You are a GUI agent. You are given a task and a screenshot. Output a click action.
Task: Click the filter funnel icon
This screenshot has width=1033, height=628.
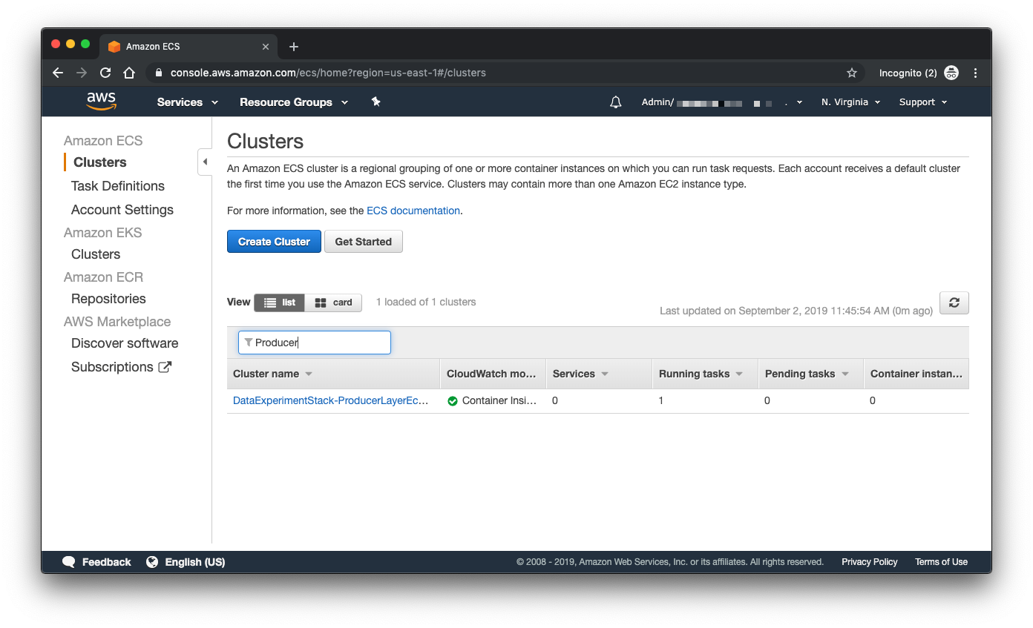(x=249, y=343)
